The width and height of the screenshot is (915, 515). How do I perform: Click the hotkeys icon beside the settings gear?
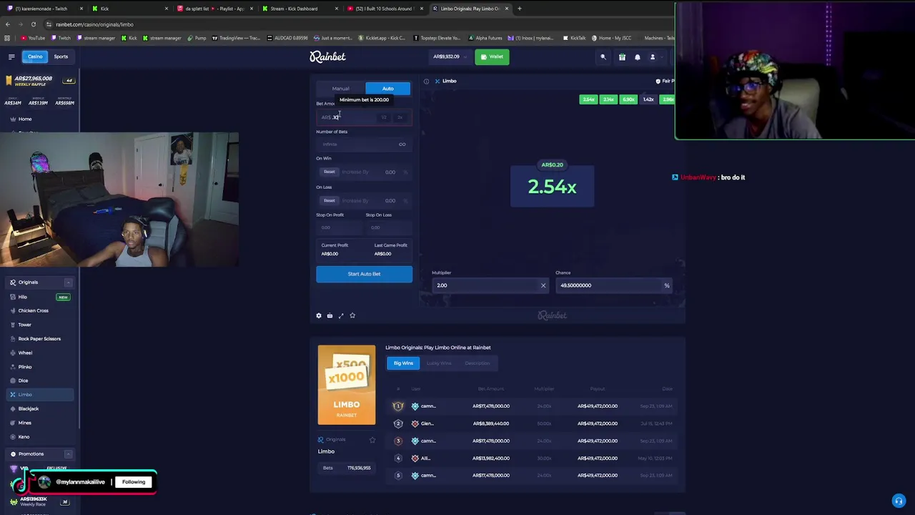tap(330, 315)
